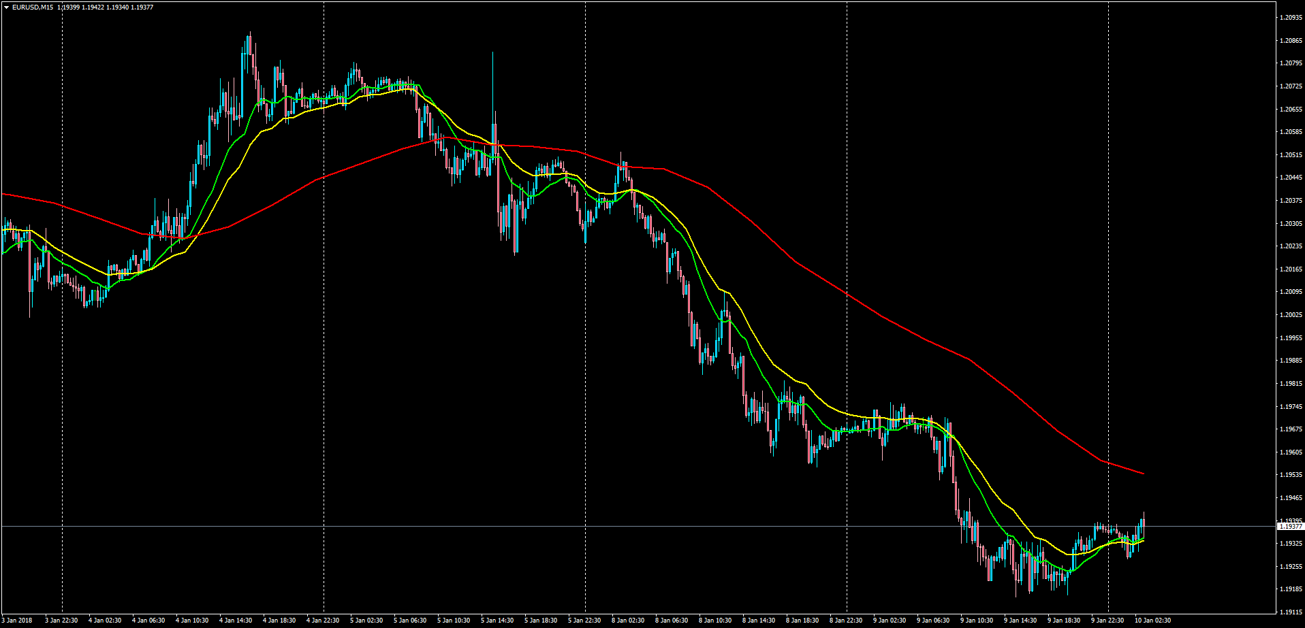Click the 1.20865 price axis label
Viewport: 1305px width, 628px height.
(x=1291, y=41)
